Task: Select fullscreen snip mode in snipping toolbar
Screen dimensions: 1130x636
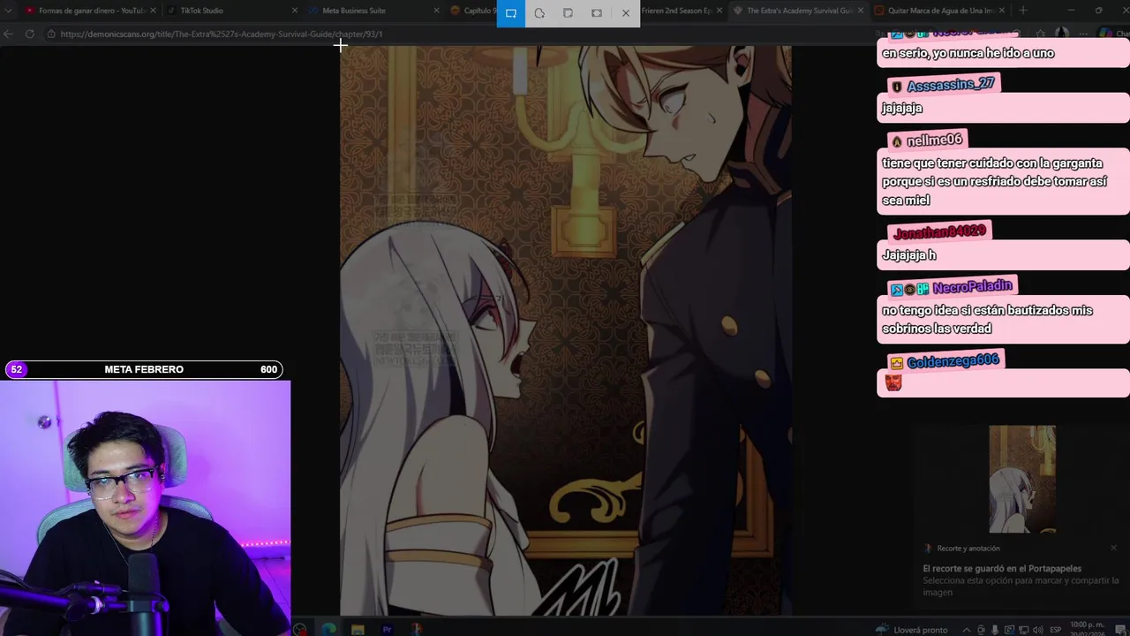Action: click(x=597, y=13)
